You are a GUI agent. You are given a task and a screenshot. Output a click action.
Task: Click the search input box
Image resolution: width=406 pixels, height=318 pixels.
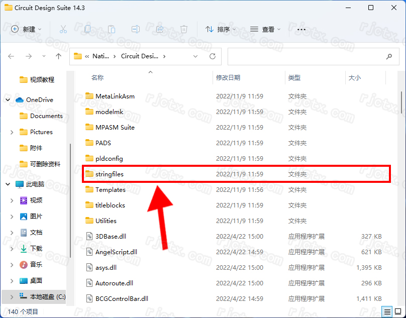pos(307,56)
